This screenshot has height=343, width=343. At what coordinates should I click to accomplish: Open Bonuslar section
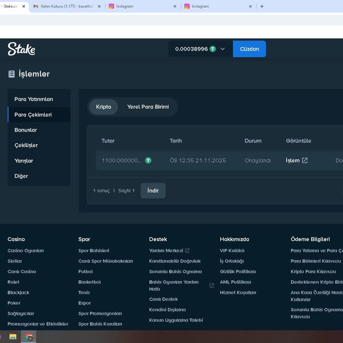39,130
